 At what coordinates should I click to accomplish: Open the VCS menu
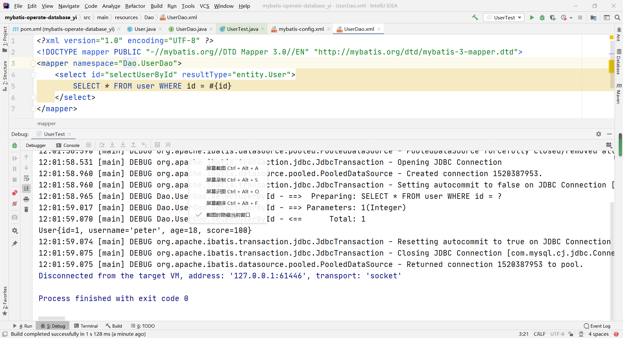pyautogui.click(x=204, y=6)
